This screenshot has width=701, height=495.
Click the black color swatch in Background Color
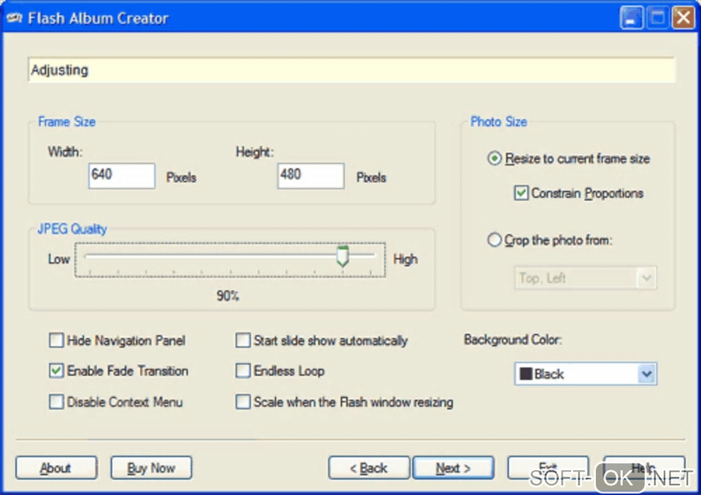[x=526, y=374]
